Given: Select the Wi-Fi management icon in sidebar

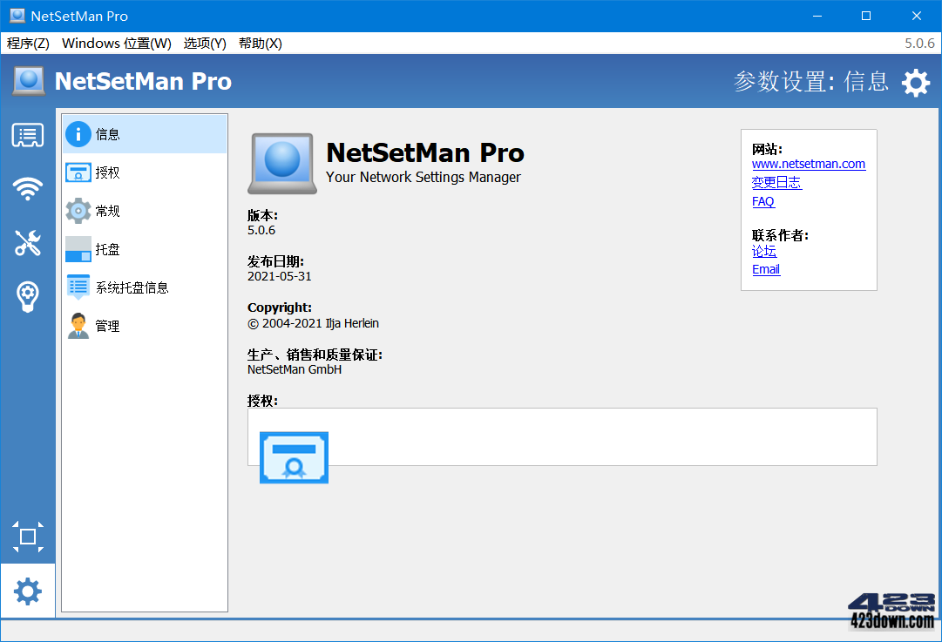Looking at the screenshot, I should 27,188.
